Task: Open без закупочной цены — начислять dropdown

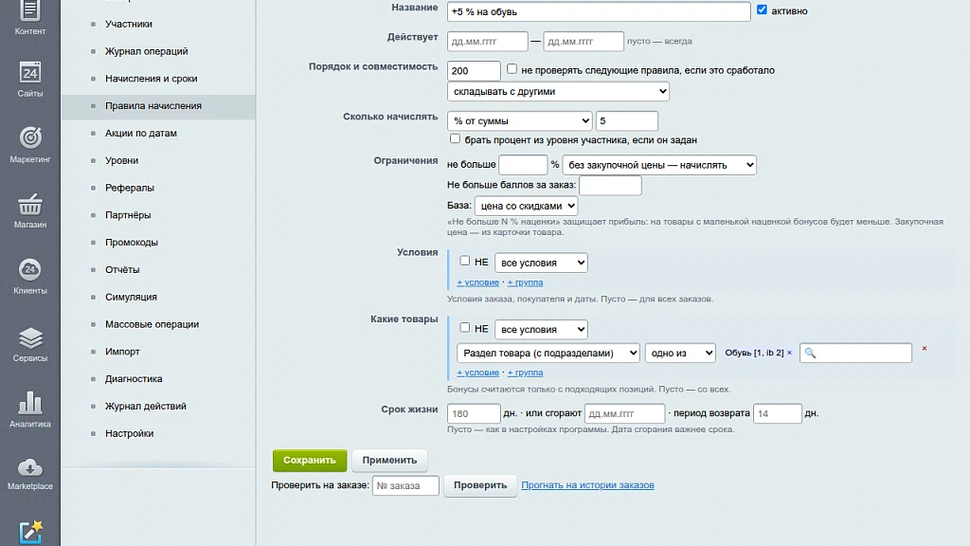Action: [x=659, y=165]
